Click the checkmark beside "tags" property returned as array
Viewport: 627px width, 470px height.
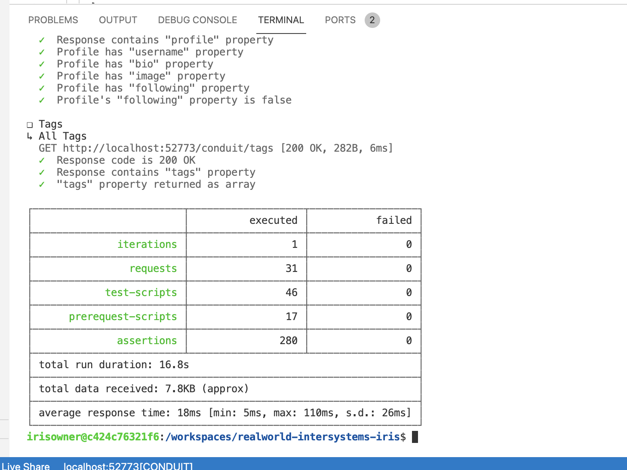tap(42, 184)
